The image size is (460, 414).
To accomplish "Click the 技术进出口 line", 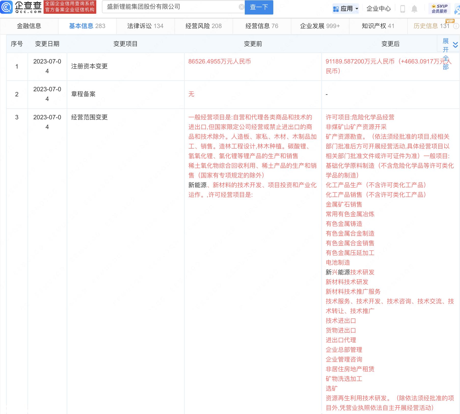I will [341, 321].
